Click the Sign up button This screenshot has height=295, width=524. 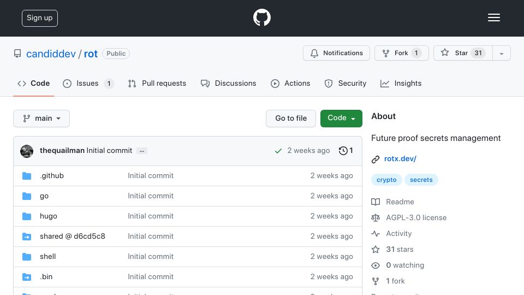40,18
